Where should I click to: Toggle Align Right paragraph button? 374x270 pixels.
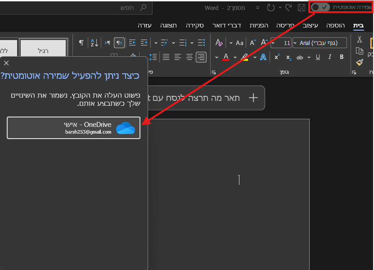[x=201, y=57]
